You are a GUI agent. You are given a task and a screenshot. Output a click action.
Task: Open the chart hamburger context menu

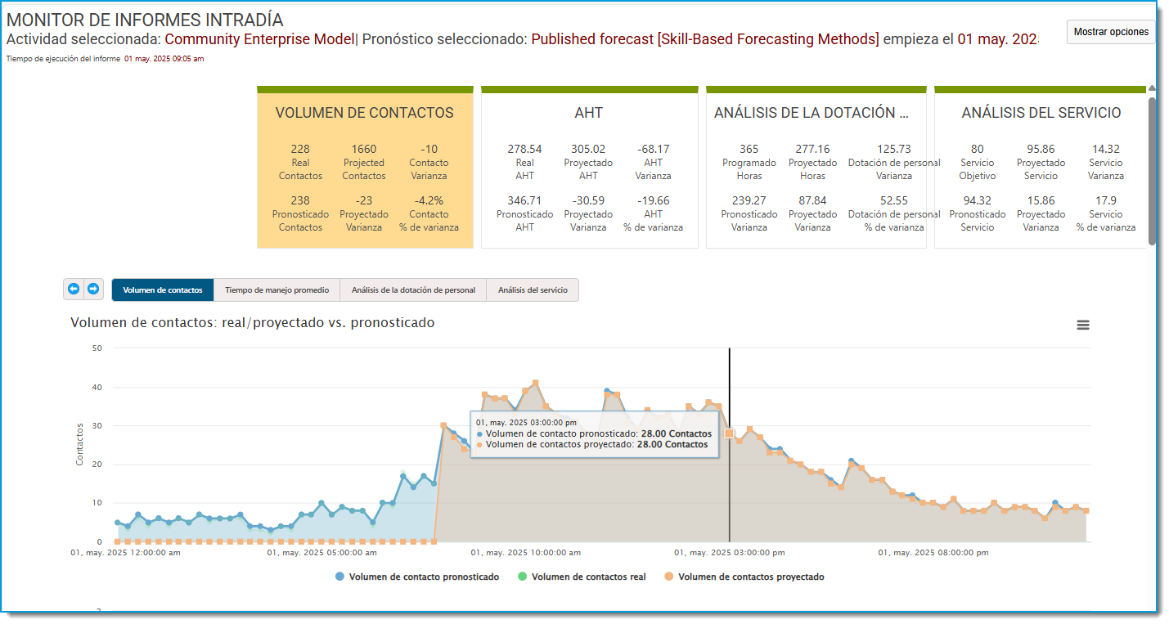click(1083, 325)
